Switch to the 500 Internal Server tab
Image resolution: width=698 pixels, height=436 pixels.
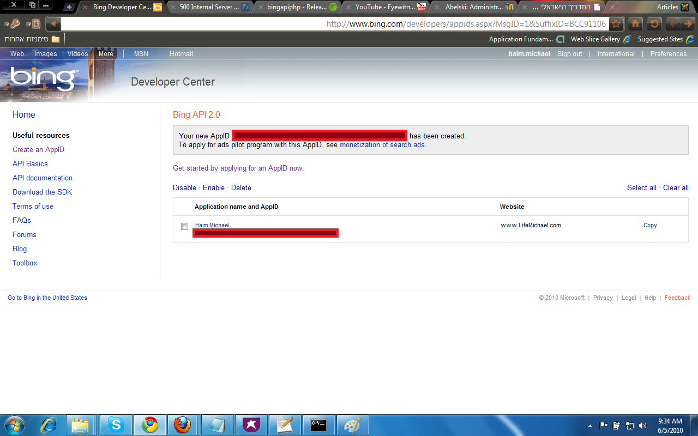click(209, 7)
